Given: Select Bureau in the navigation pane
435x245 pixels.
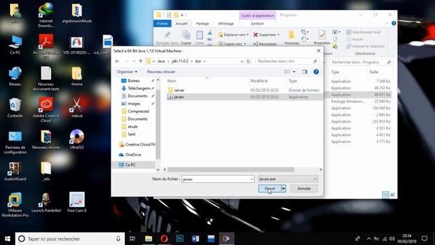Looking at the screenshot, I should tap(134, 80).
